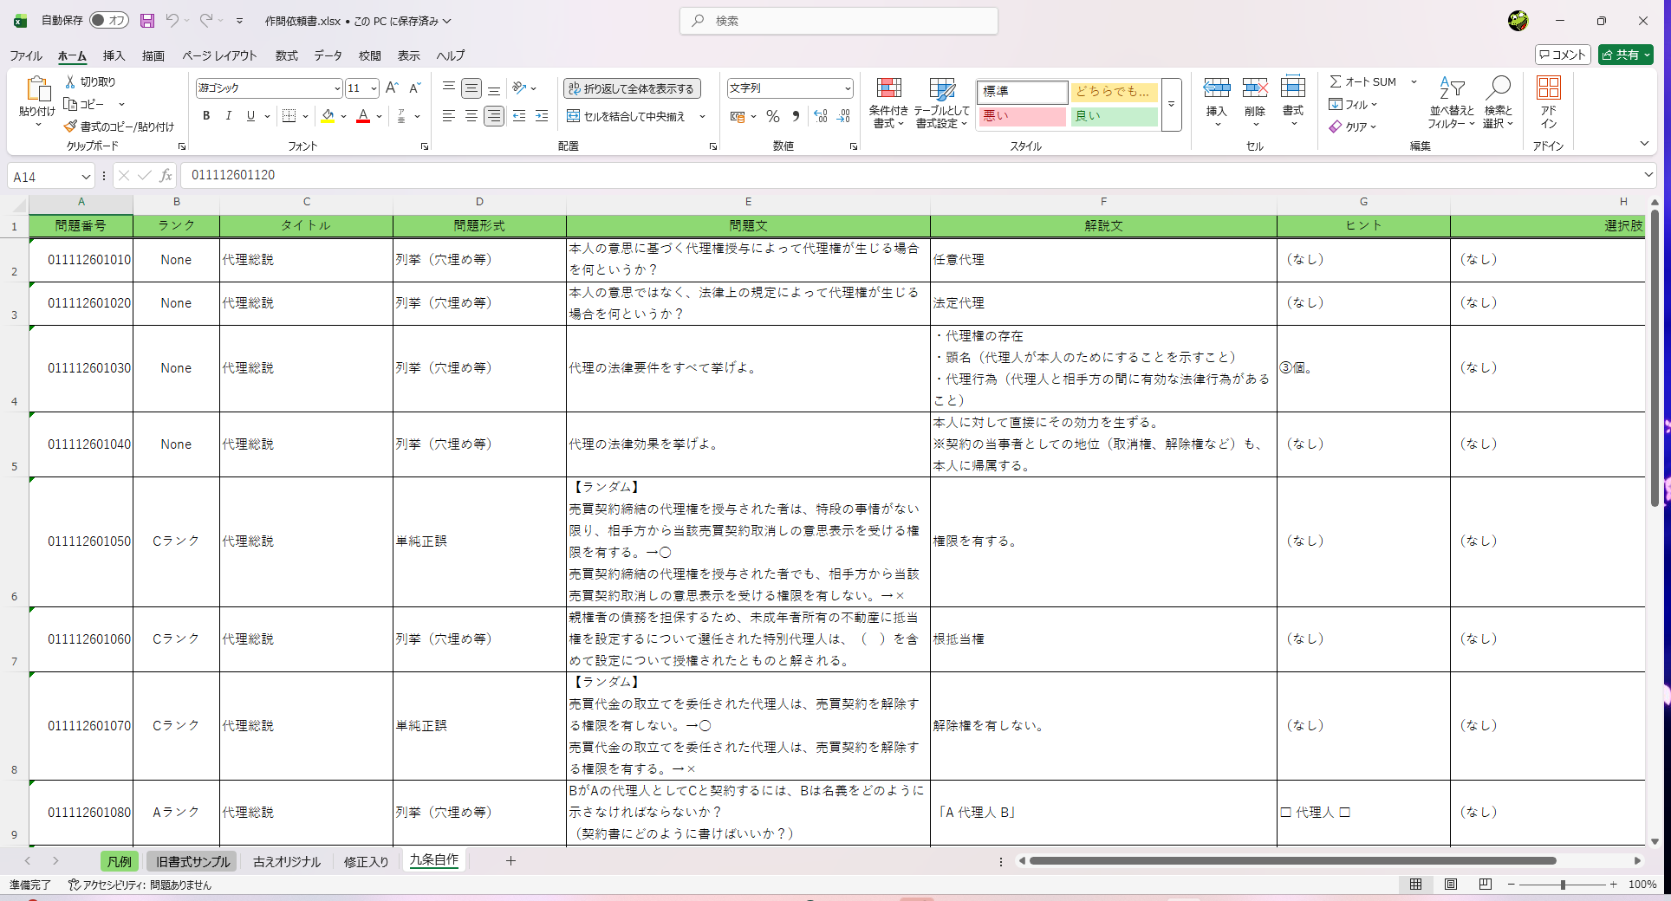The width and height of the screenshot is (1671, 901).
Task: Click the Save floppy disk icon
Action: pos(147,21)
